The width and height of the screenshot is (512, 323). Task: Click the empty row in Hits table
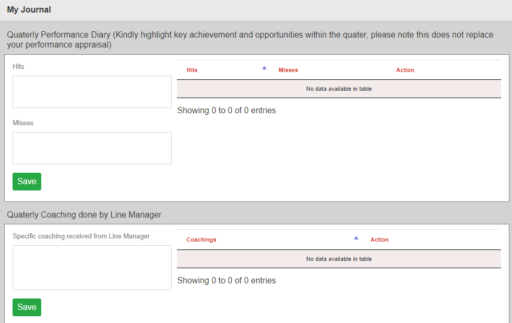click(339, 89)
